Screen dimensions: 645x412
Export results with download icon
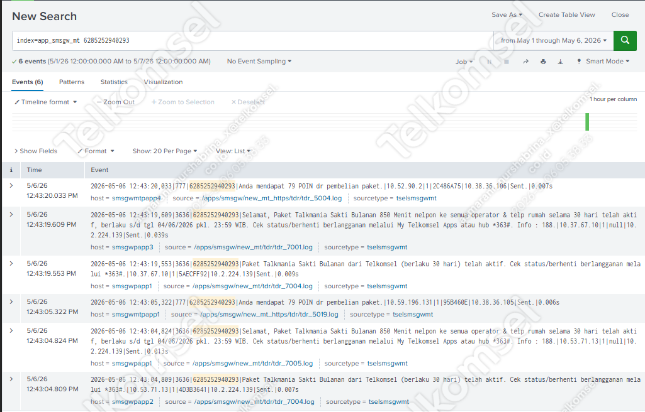pyautogui.click(x=560, y=62)
